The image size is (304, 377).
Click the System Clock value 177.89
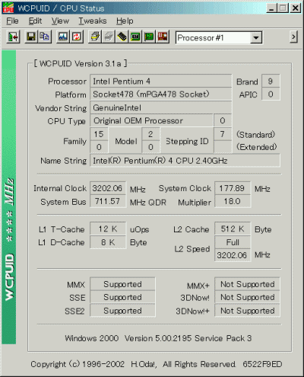[233, 188]
